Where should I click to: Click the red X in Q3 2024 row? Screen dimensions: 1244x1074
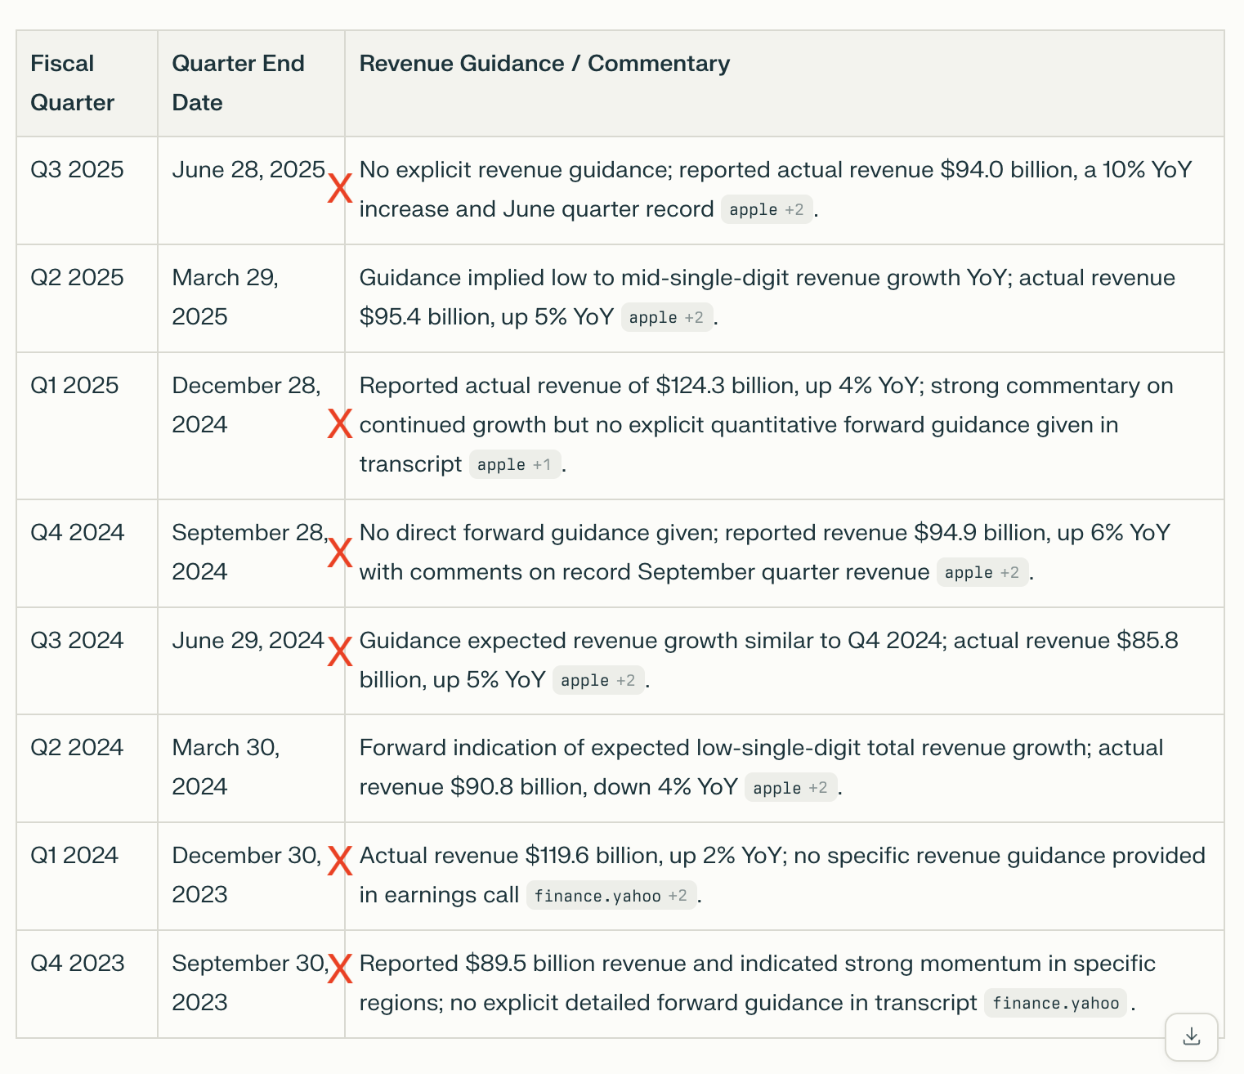click(339, 651)
